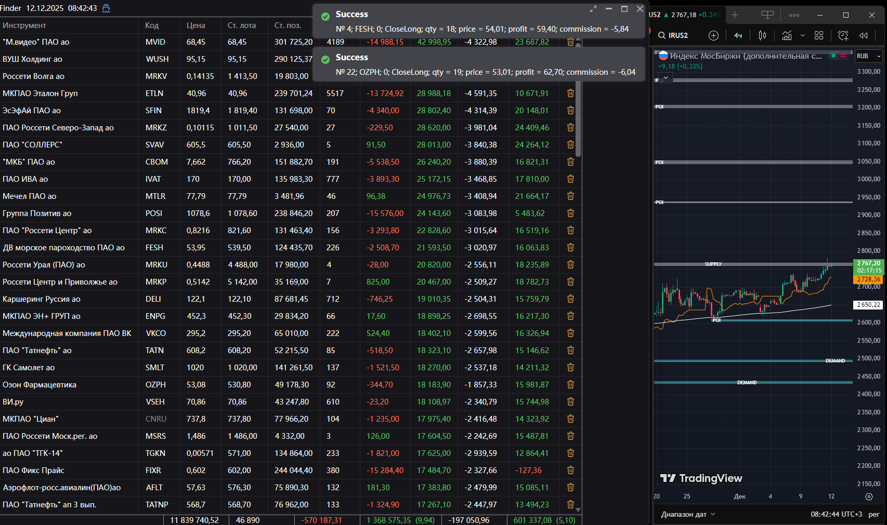Image resolution: width=887 pixels, height=525 pixels.
Task: Close the Success notifications panel
Action: tap(640, 9)
